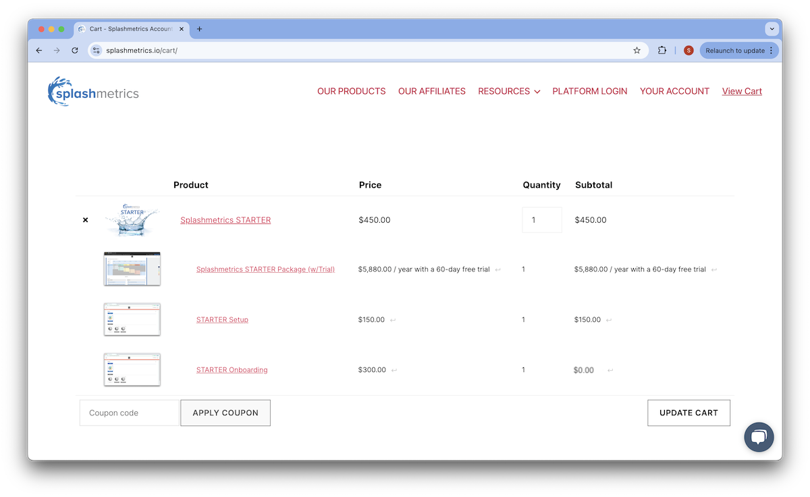Viewport: 810px width, 497px height.
Task: Open the Splashmetrics STARTER product link
Action: tap(225, 220)
